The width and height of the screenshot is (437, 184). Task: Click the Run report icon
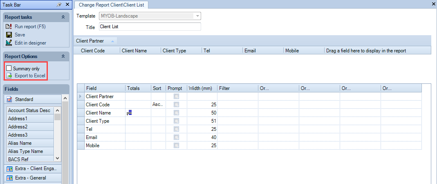9,27
